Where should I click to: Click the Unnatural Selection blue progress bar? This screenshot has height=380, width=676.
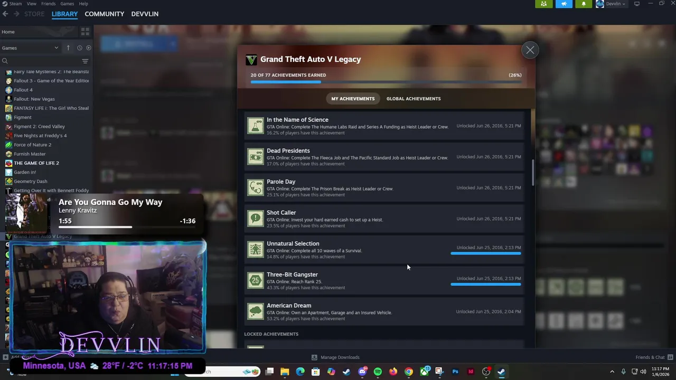486,253
